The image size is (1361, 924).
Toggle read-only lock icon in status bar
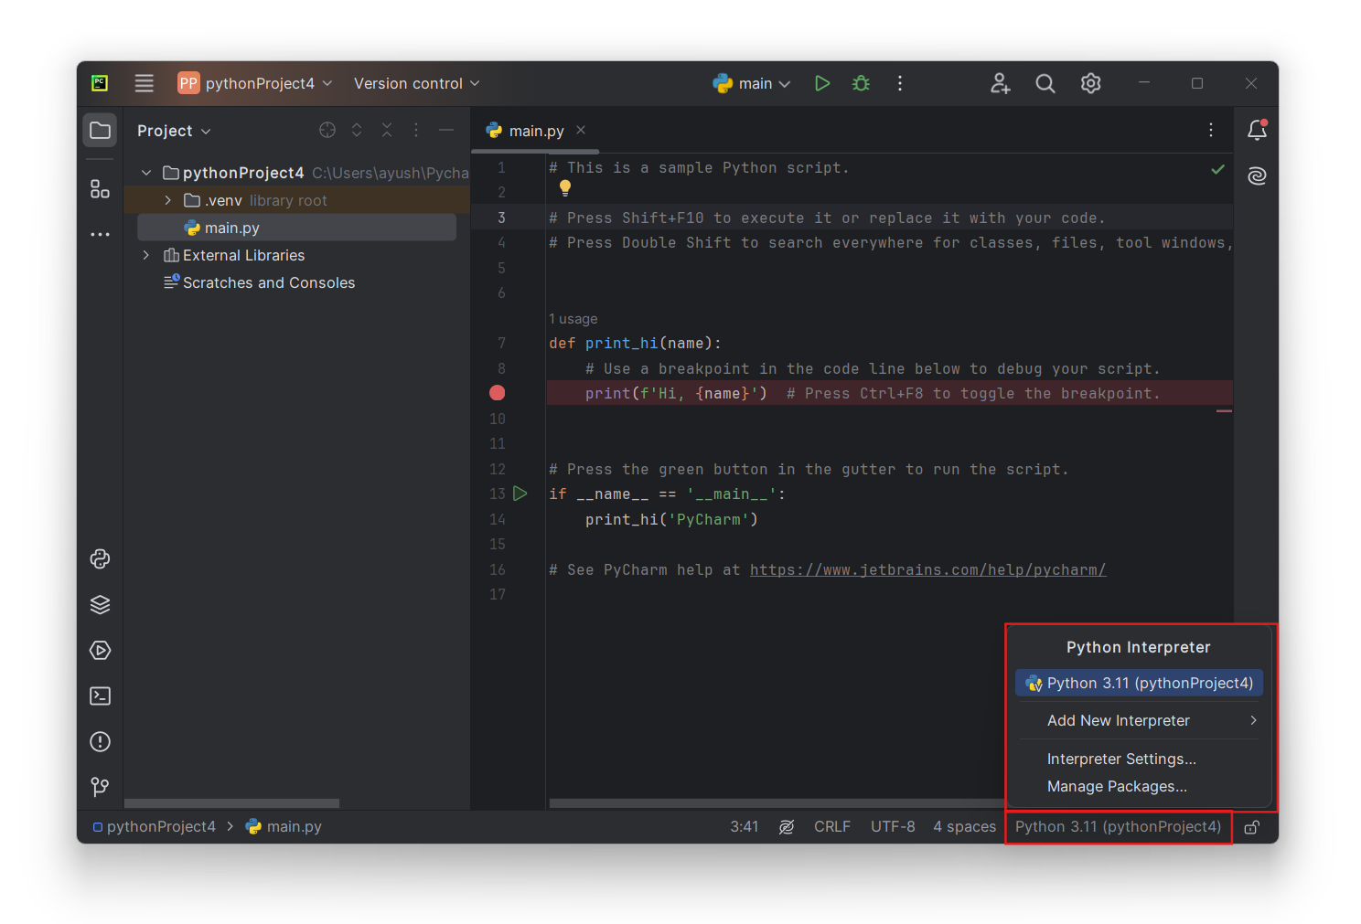(x=1251, y=827)
